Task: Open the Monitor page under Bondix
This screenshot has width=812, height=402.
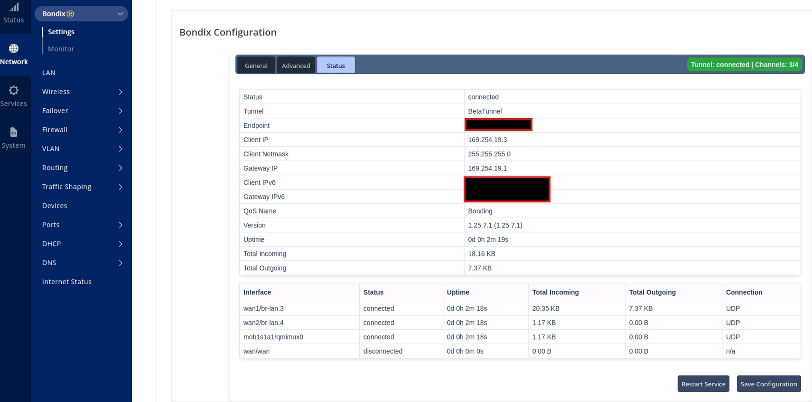Action: click(x=61, y=49)
